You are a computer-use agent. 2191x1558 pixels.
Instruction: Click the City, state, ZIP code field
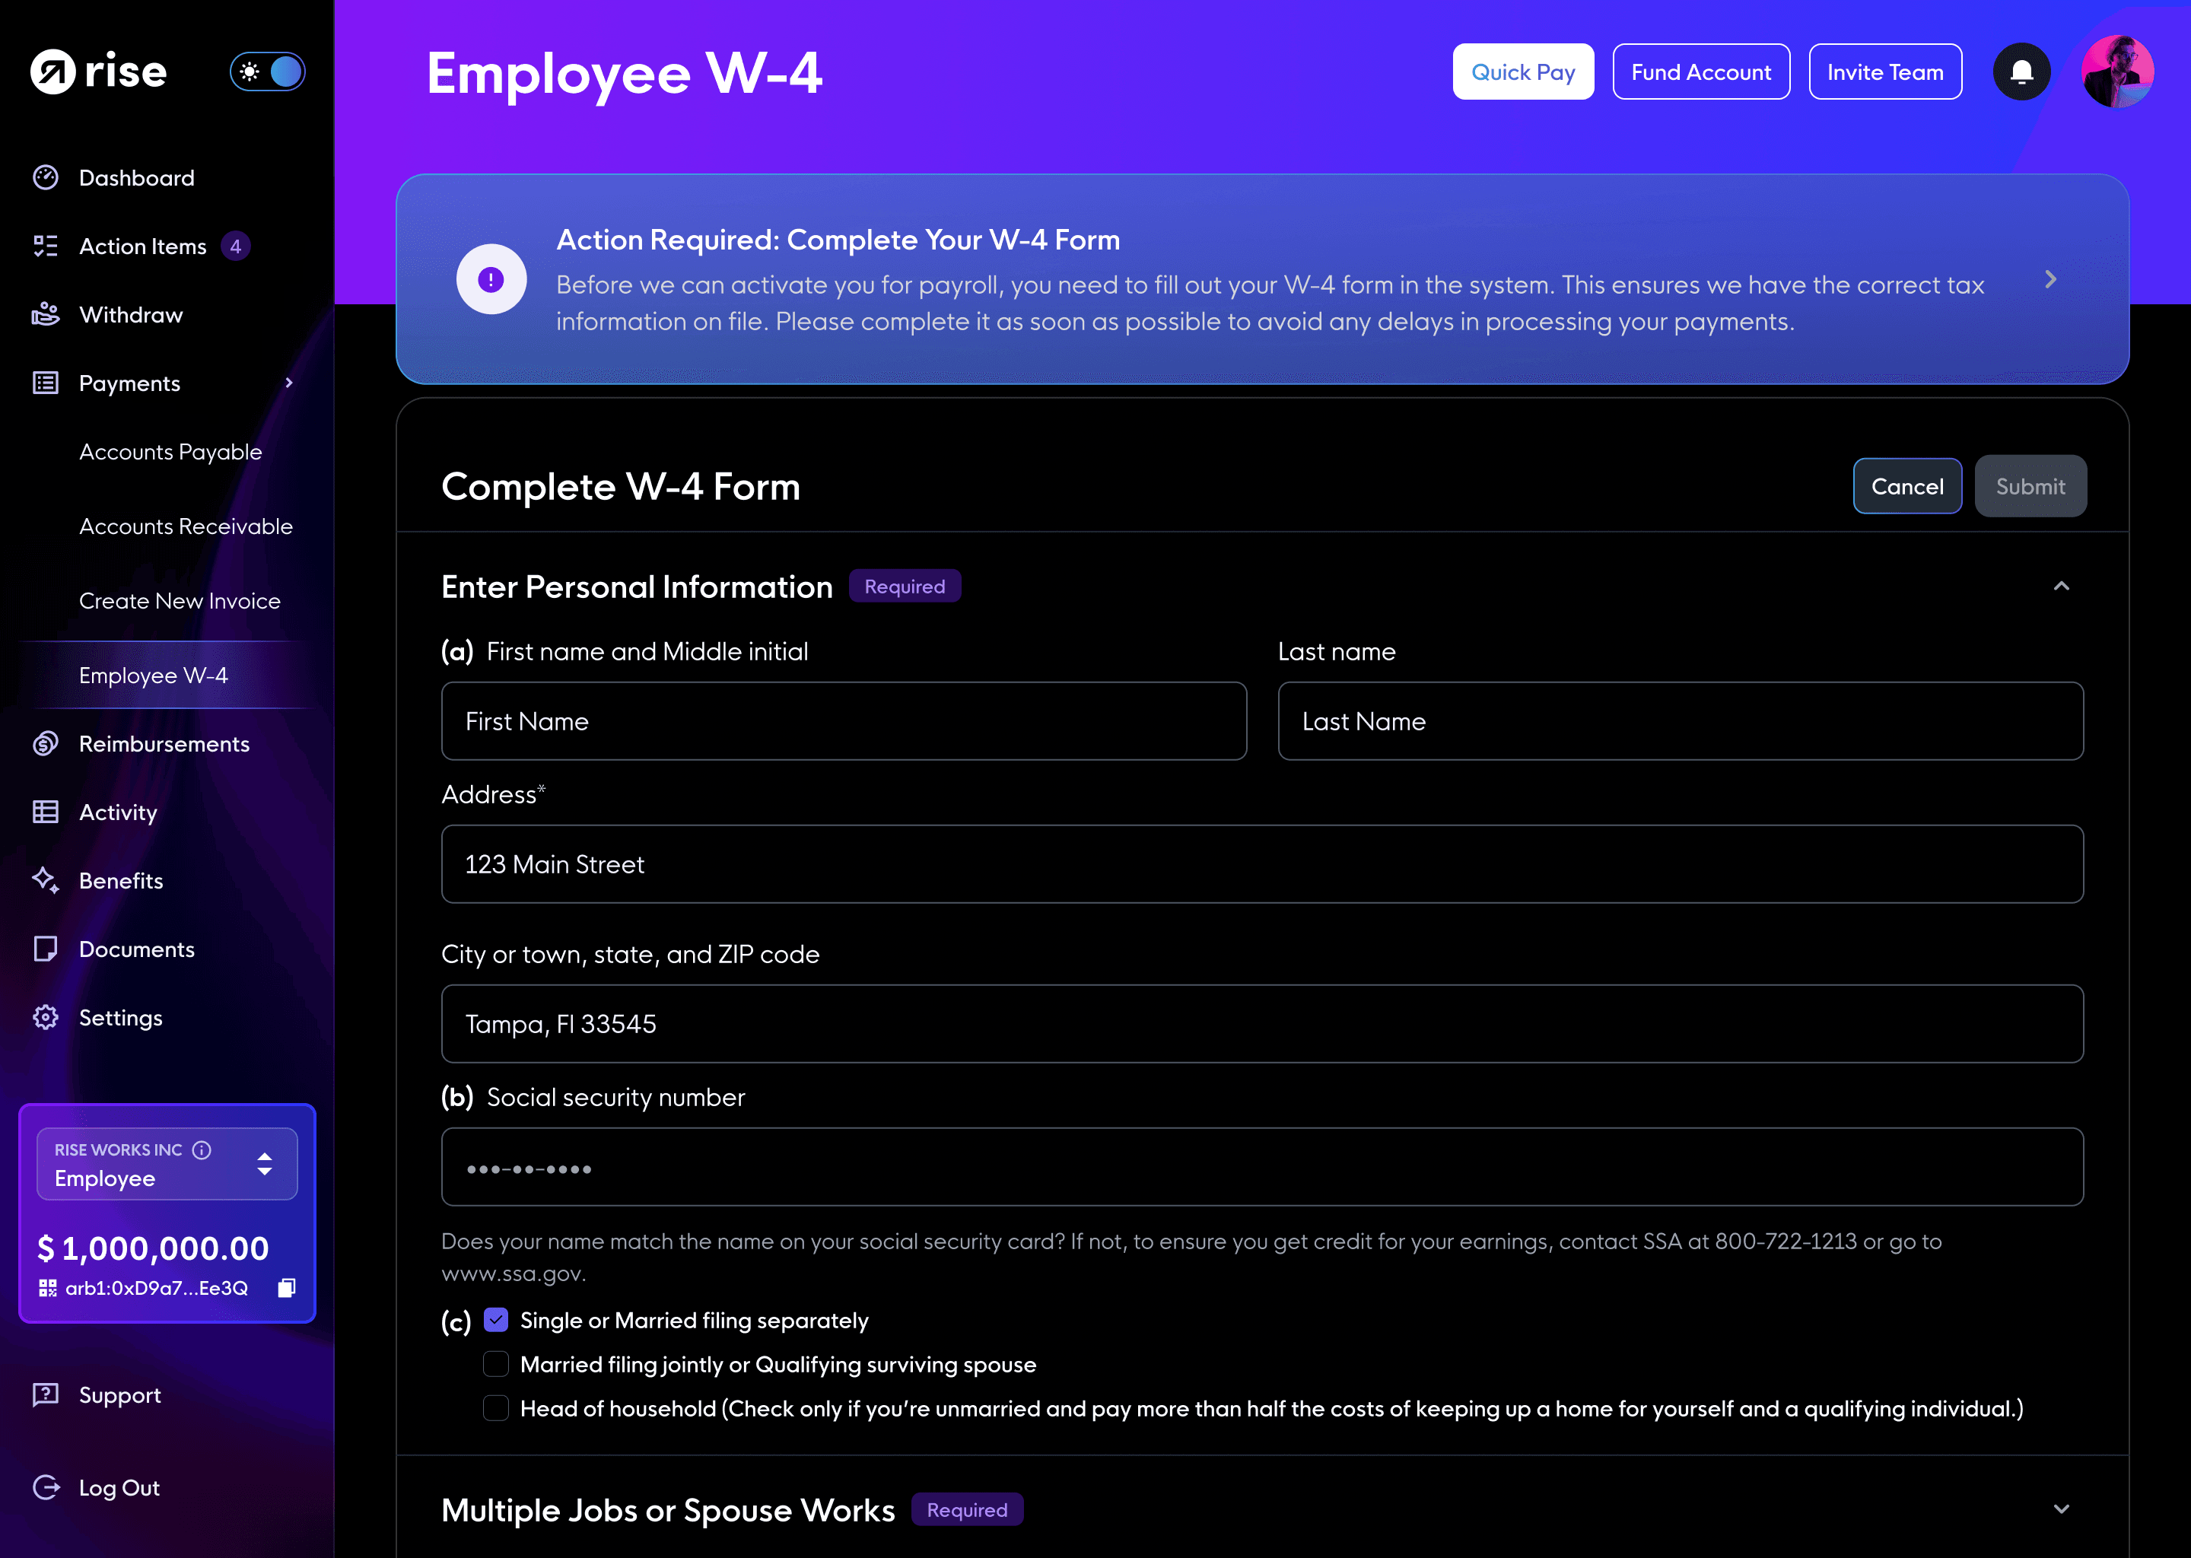pos(1262,1024)
